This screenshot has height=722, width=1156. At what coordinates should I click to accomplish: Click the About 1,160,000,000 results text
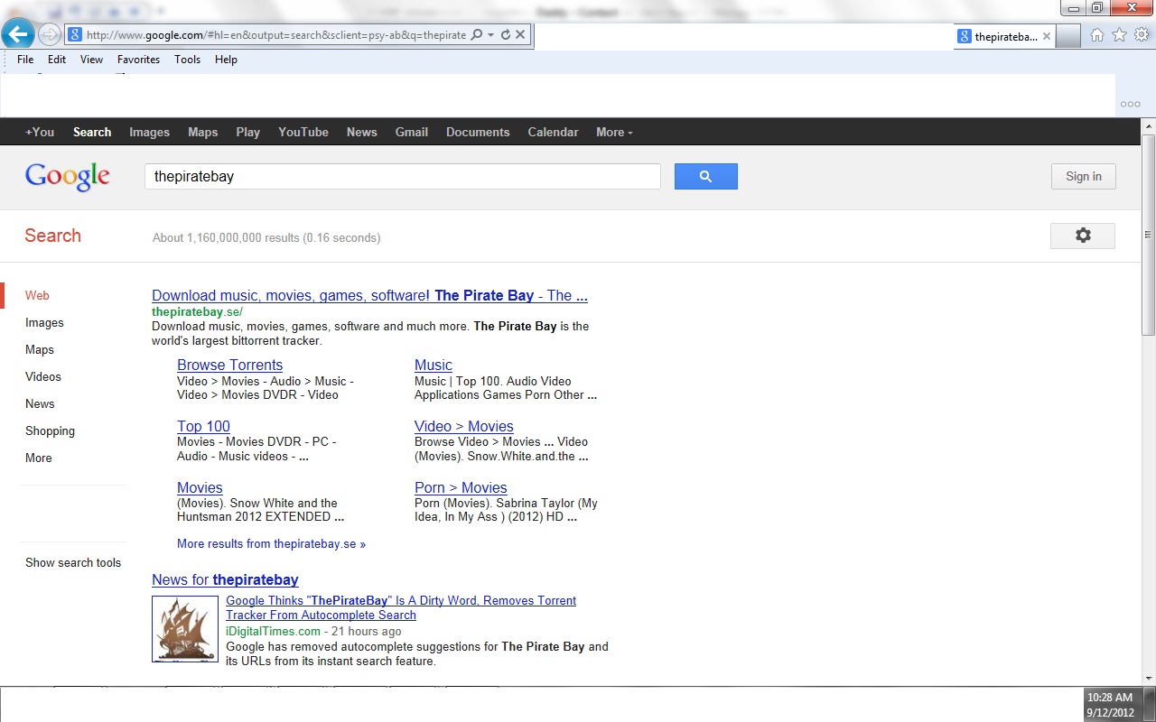click(x=266, y=238)
